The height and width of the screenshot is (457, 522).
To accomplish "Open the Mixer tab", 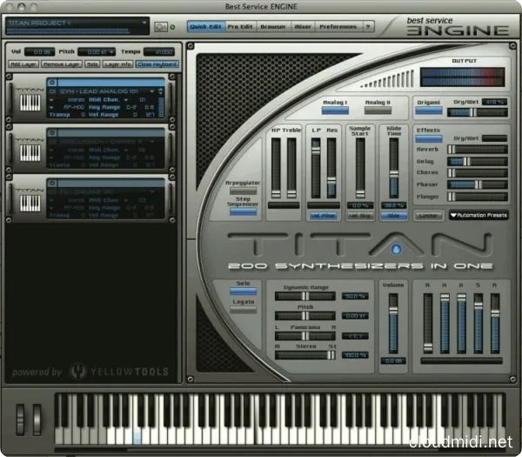I will (x=302, y=27).
